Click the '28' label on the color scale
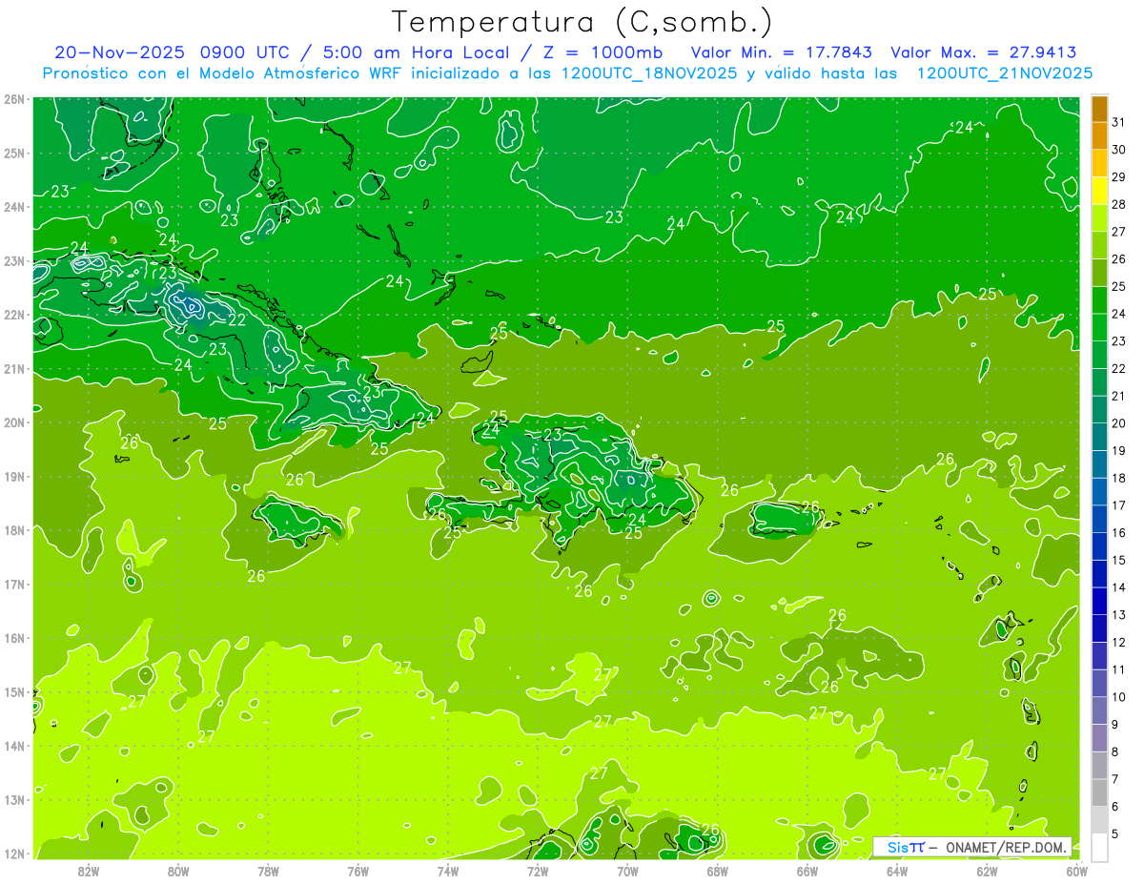 pos(1119,204)
